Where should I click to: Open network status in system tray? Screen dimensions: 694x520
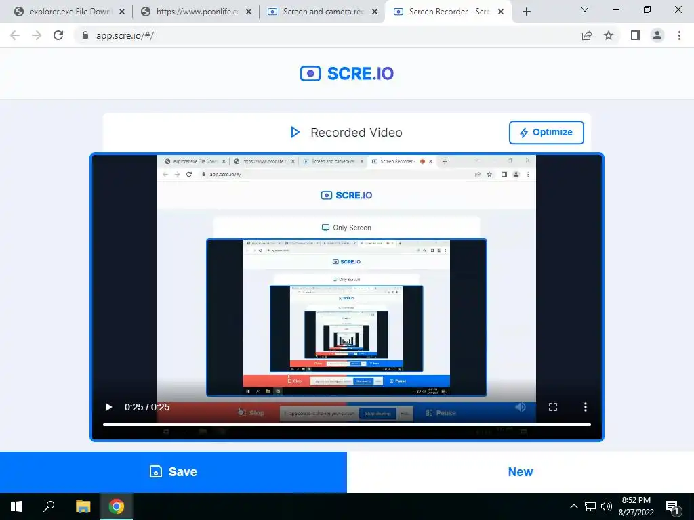pyautogui.click(x=590, y=506)
